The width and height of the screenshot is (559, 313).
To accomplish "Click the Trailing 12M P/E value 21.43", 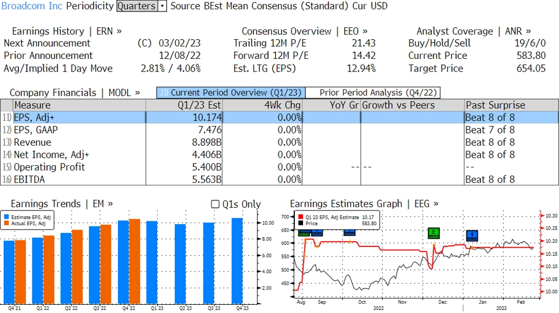I will pyautogui.click(x=364, y=43).
